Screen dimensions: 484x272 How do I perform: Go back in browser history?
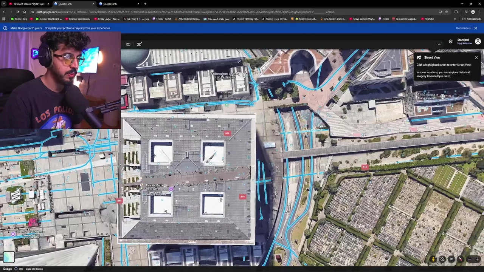pos(4,12)
